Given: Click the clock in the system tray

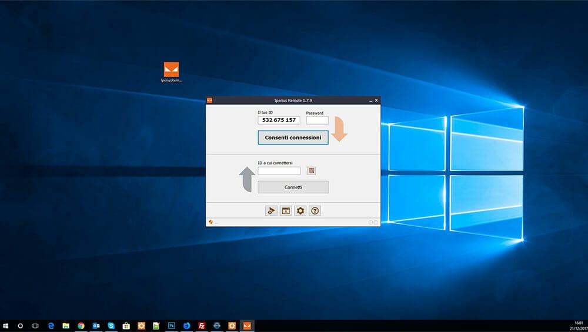Looking at the screenshot, I should click(577, 326).
